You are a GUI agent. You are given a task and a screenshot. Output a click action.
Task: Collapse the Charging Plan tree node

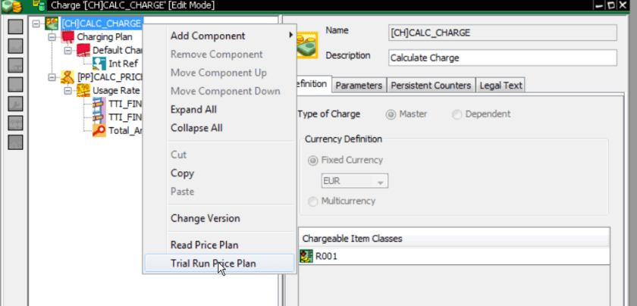(52, 37)
